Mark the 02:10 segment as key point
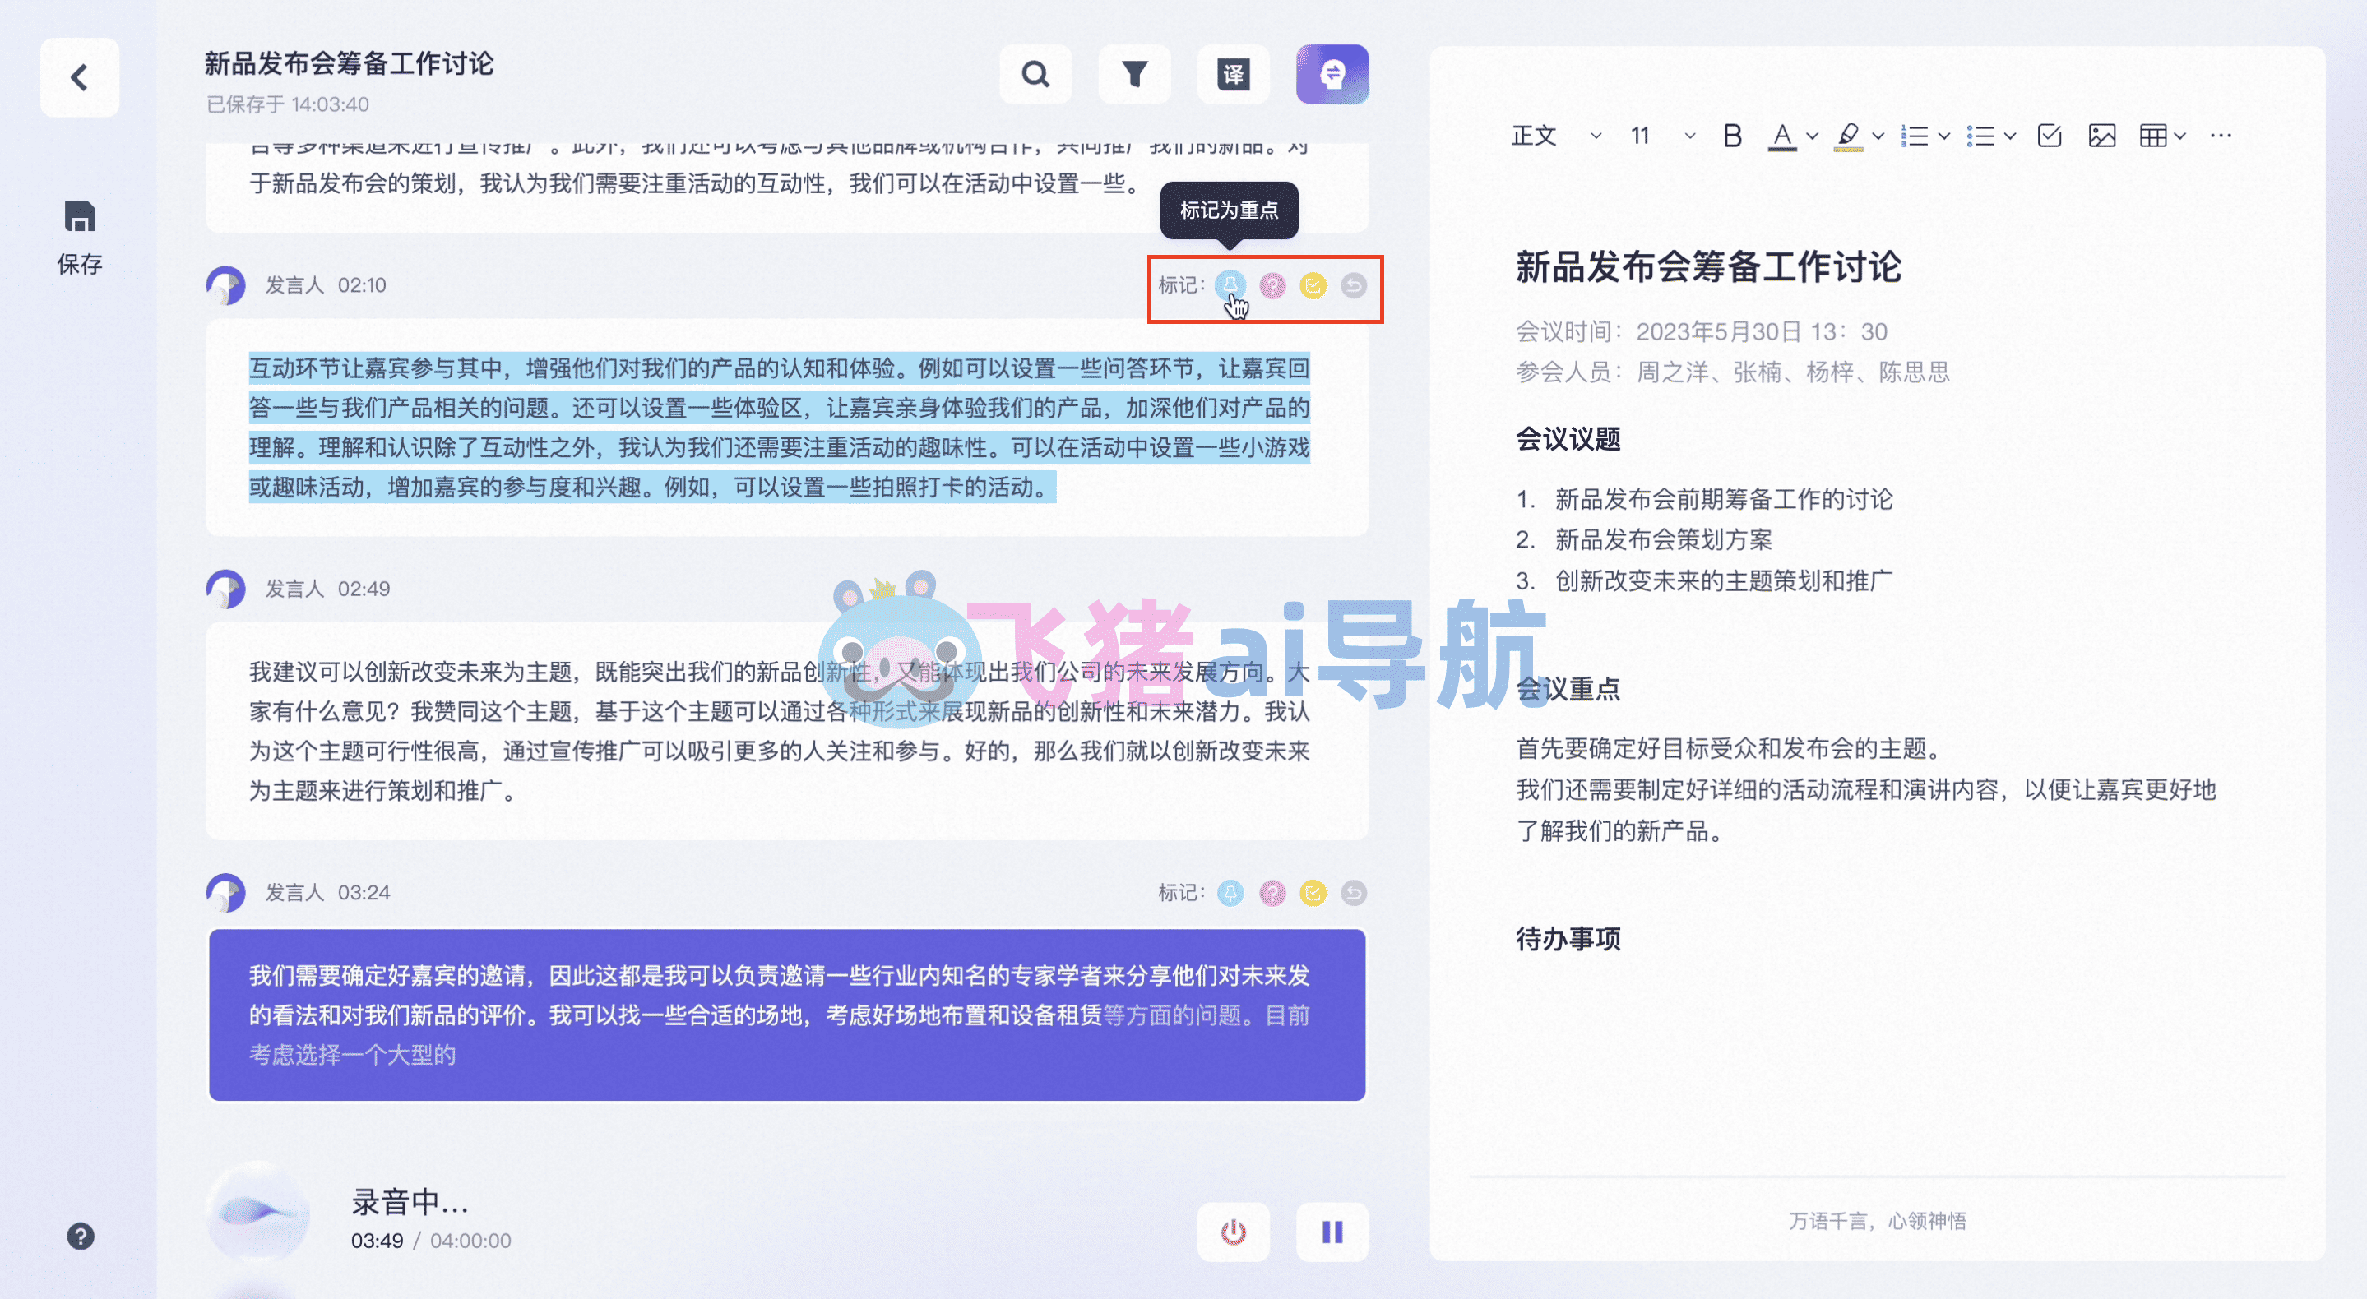The height and width of the screenshot is (1299, 2367). tap(1230, 286)
